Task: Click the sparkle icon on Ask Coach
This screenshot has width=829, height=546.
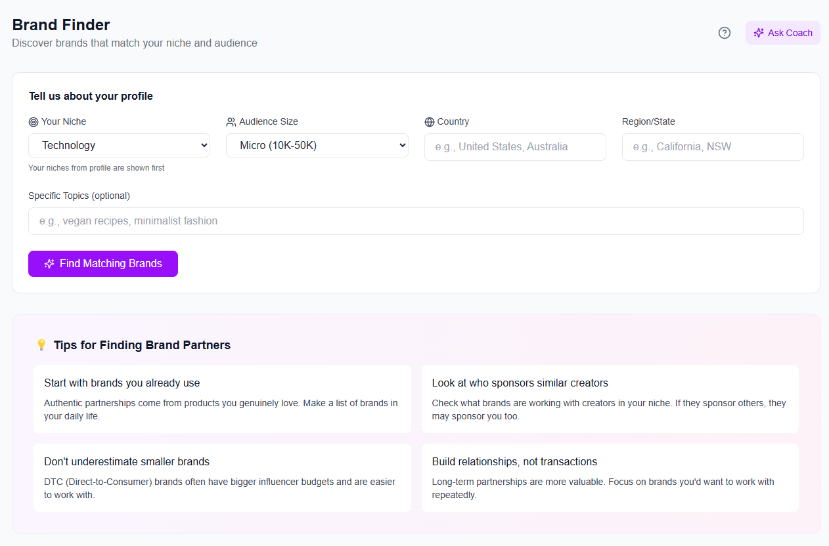Action: click(759, 33)
